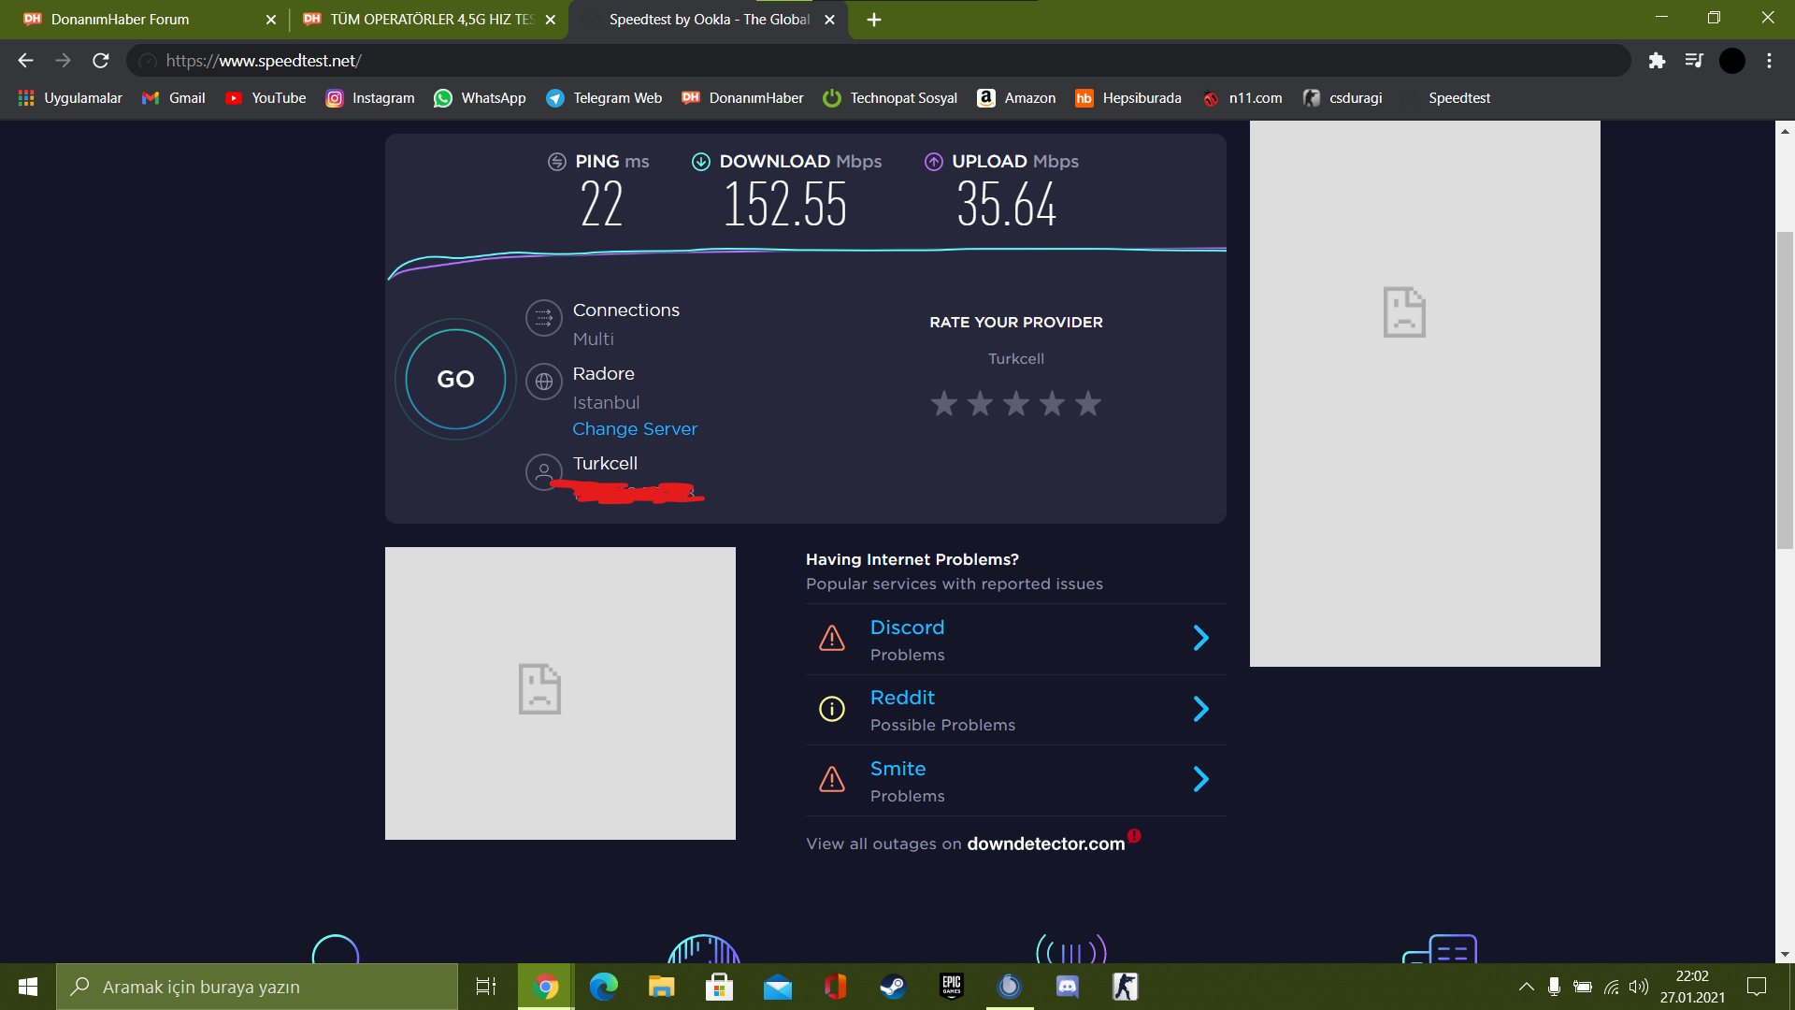Open the Reddit outage link

pyautogui.click(x=902, y=698)
